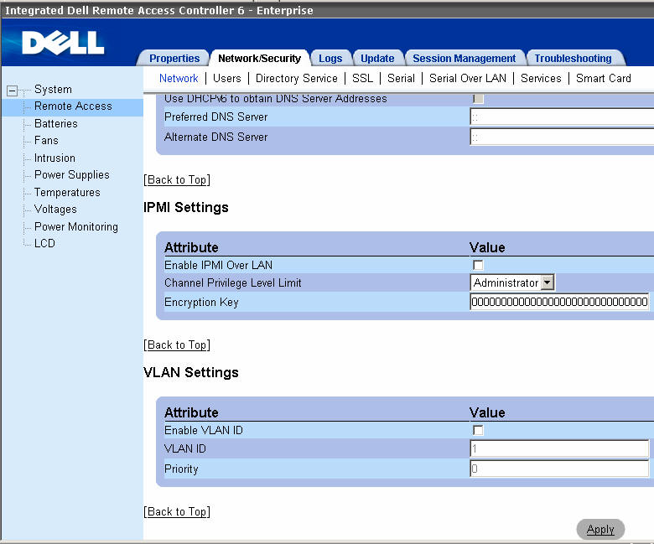This screenshot has width=654, height=544.
Task: Open the Temperatures tree item
Action: click(x=67, y=192)
